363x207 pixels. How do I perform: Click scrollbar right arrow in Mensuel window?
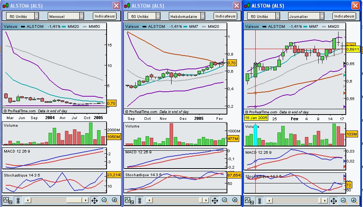pos(86,200)
